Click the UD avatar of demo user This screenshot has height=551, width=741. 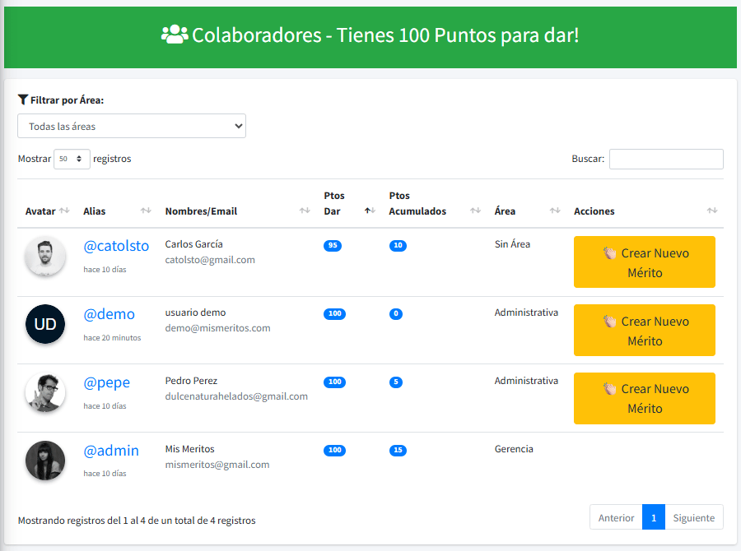point(45,324)
